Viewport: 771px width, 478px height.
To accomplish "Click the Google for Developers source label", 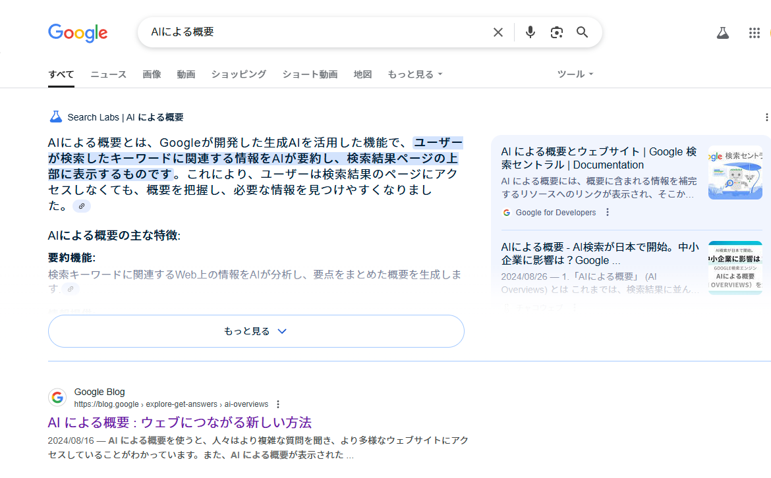I will click(556, 213).
